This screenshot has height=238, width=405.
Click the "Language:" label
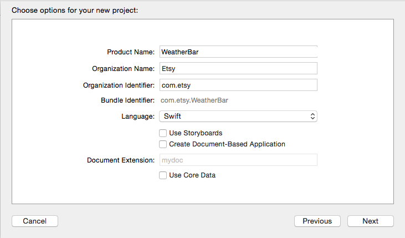[x=138, y=117]
